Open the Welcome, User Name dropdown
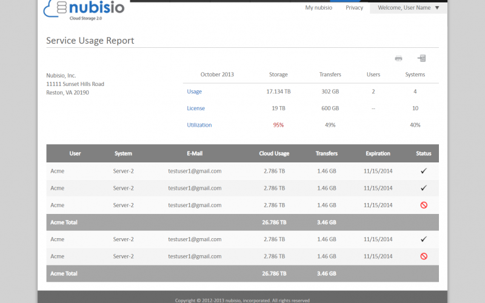This screenshot has width=485, height=303. [408, 8]
